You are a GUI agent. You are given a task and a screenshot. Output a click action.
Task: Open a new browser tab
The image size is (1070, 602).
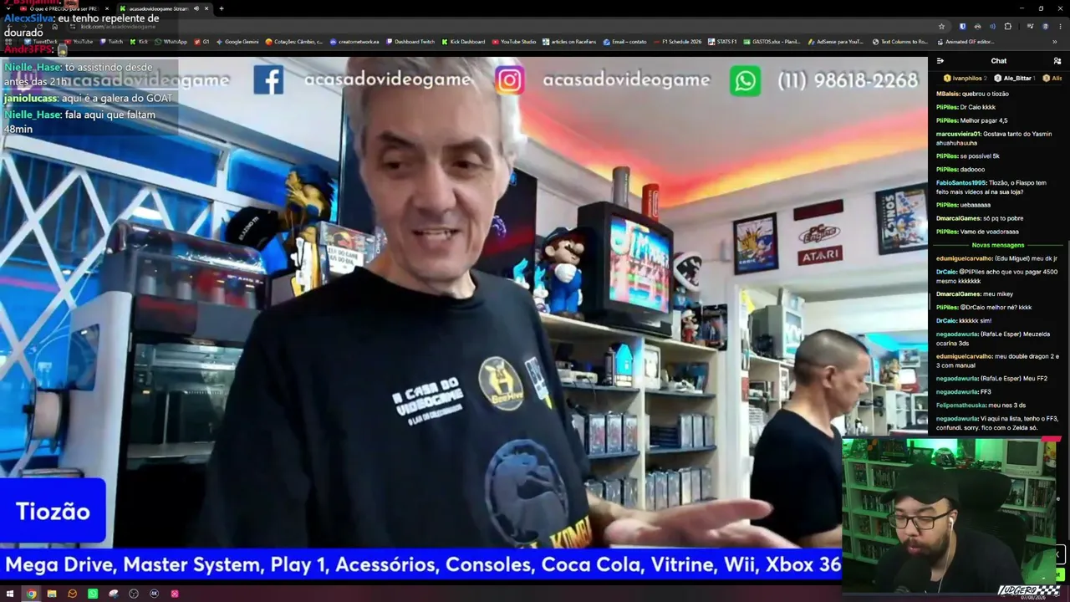pyautogui.click(x=222, y=8)
